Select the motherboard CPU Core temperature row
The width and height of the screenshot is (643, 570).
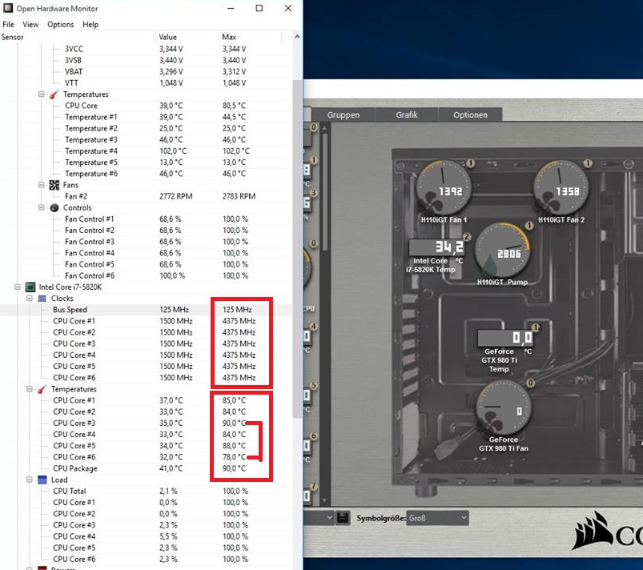click(146, 106)
